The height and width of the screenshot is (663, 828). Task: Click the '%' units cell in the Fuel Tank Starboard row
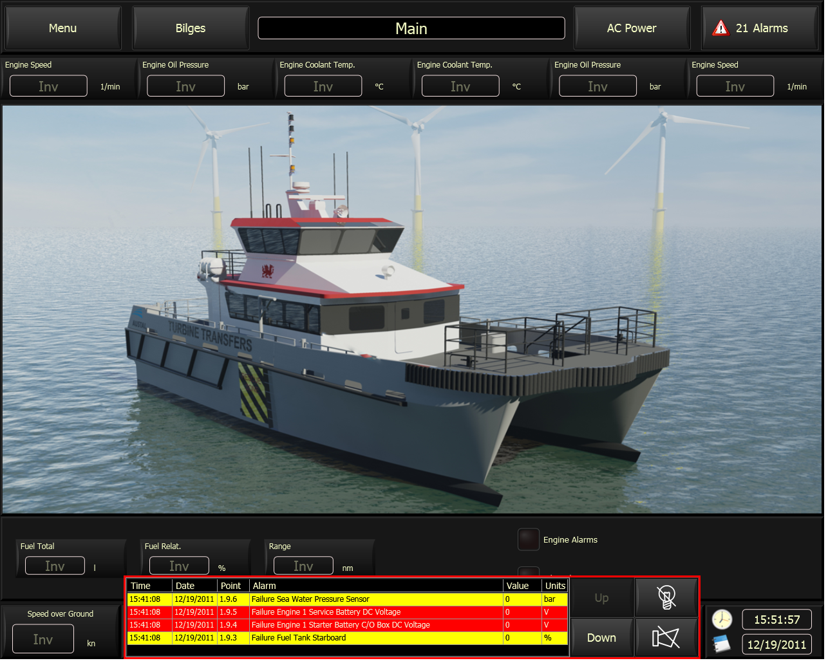555,638
